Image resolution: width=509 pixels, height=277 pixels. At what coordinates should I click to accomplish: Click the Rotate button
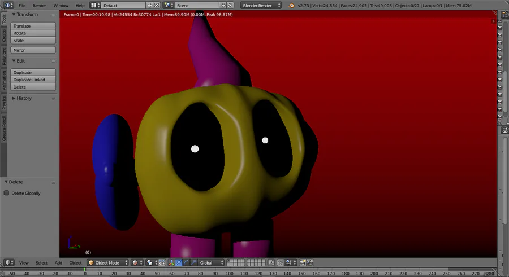33,33
